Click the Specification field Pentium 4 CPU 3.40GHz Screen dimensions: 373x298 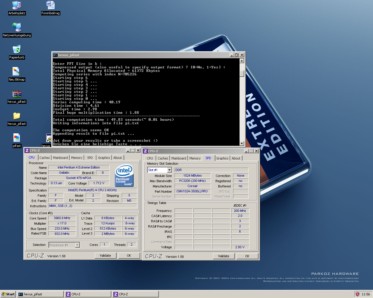[93, 190]
